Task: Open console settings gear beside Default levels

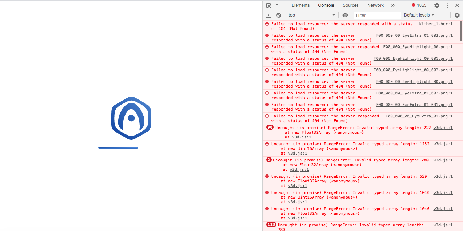Action: pyautogui.click(x=457, y=15)
